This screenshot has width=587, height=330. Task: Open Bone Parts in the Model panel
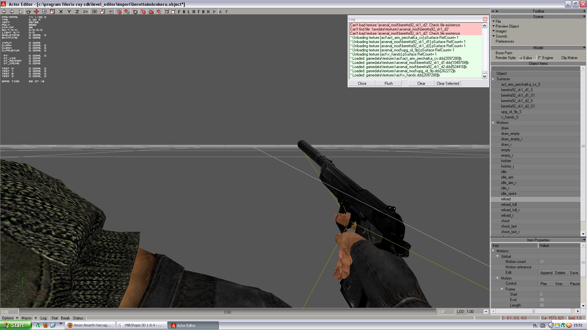[504, 53]
